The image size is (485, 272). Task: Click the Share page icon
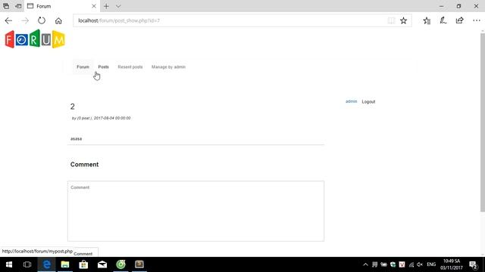(x=460, y=20)
